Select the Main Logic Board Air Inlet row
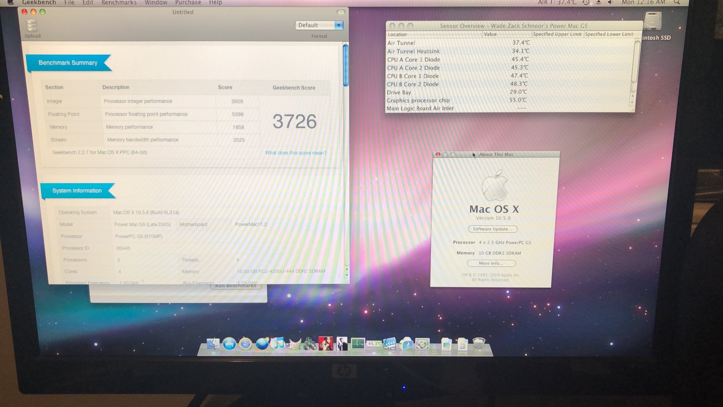 508,108
